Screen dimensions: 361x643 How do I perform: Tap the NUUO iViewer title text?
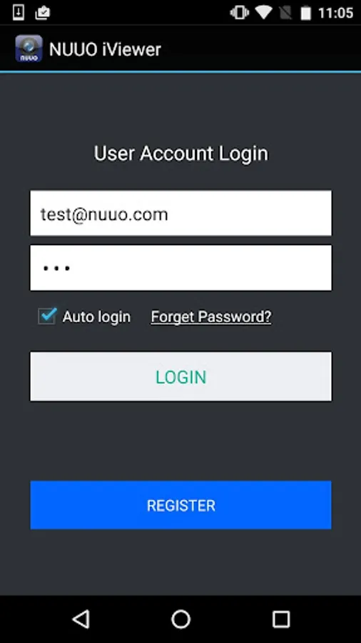click(105, 49)
